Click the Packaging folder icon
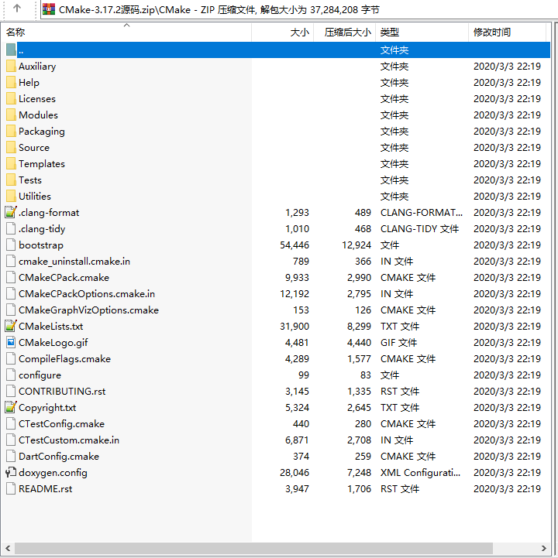558x558 pixels. (x=11, y=132)
